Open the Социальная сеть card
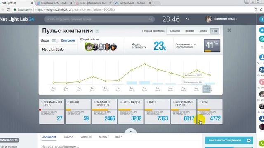The width and height of the screenshot is (264, 148). 52,111
